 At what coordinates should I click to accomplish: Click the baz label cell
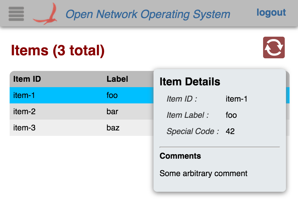pos(113,128)
